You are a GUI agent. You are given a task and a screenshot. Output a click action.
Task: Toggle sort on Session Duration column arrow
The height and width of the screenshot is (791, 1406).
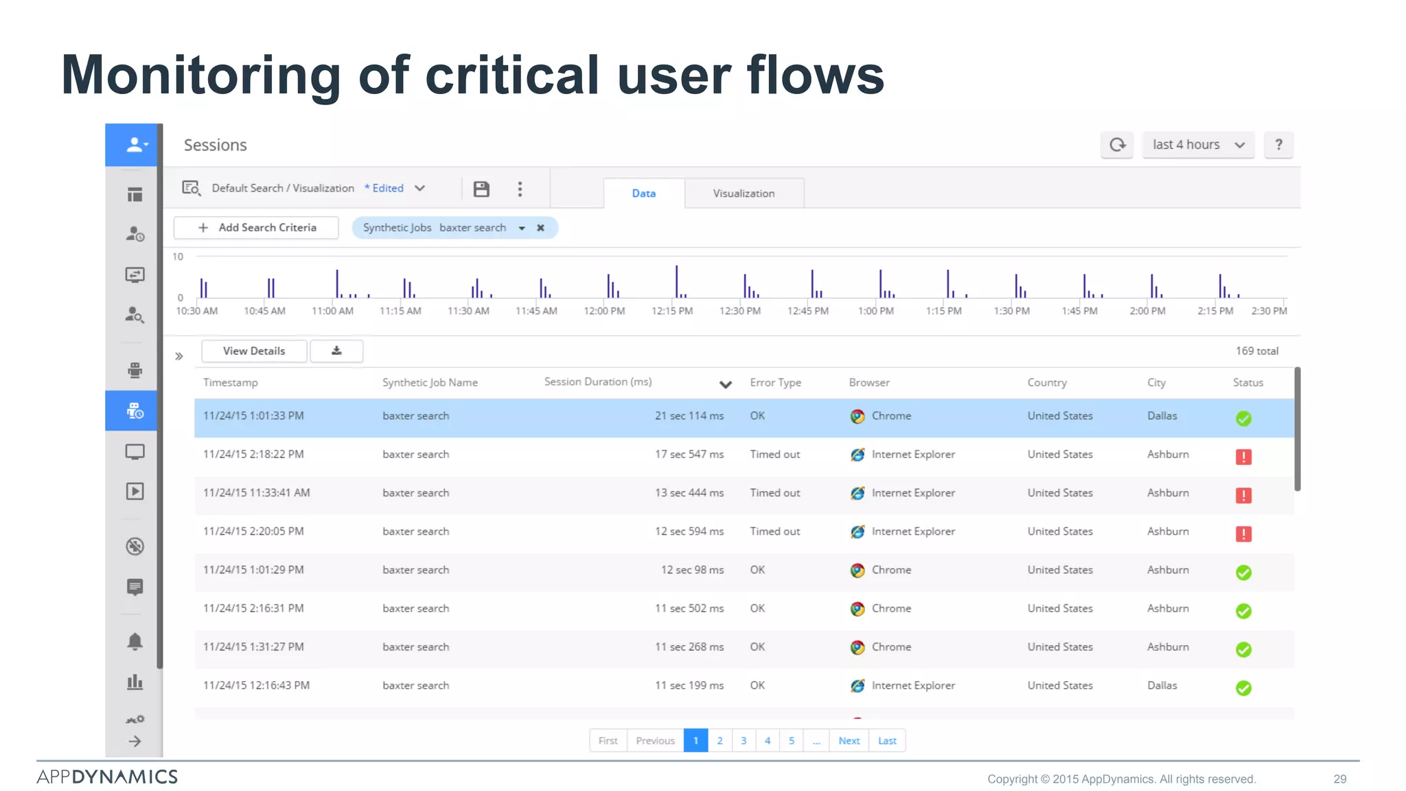click(x=726, y=385)
